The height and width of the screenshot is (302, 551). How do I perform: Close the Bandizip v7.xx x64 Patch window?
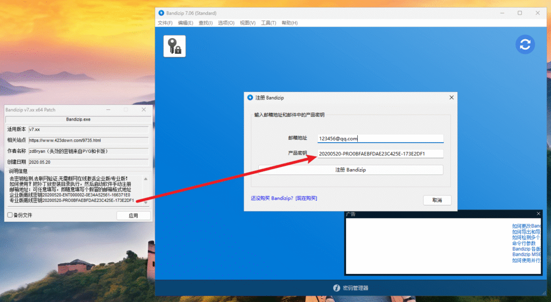(144, 110)
